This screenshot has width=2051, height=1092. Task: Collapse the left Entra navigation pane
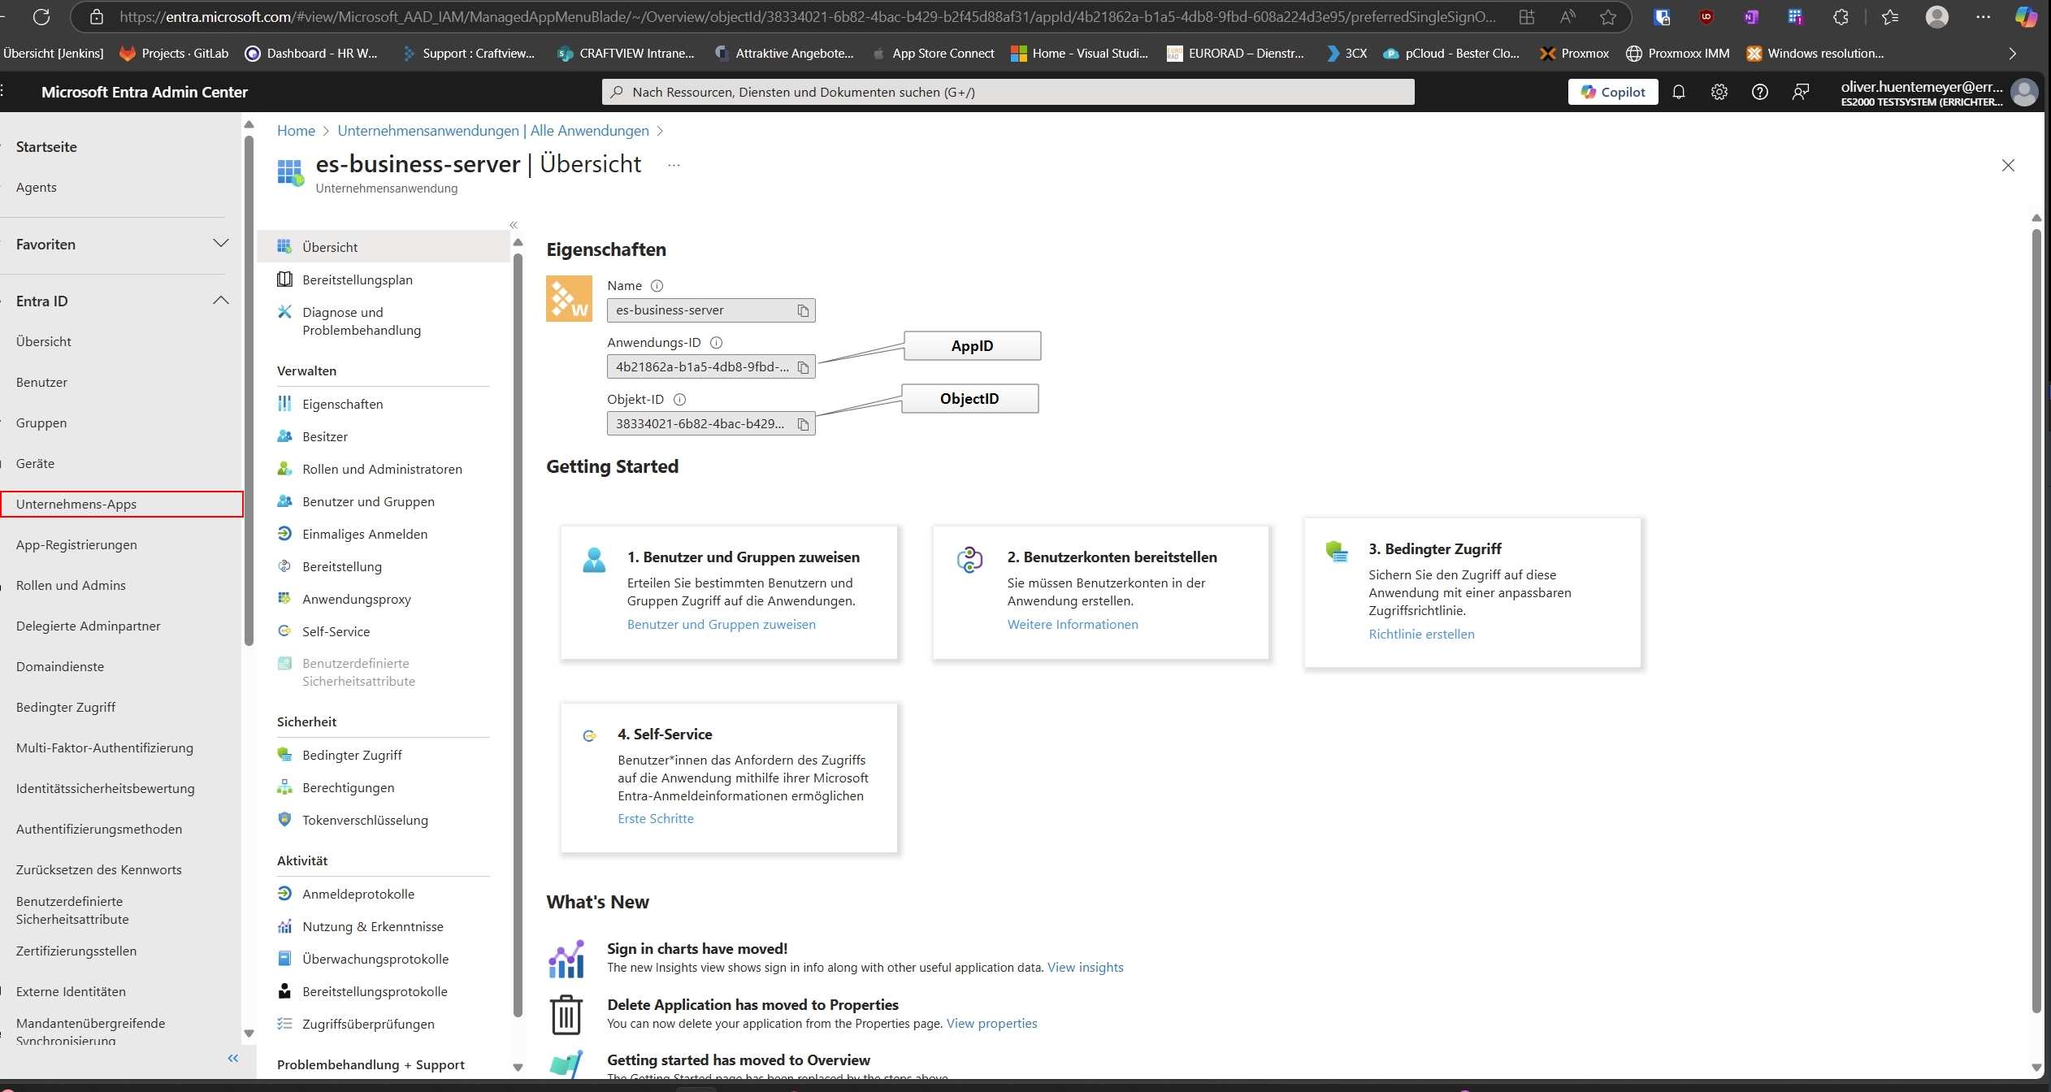[x=233, y=1058]
